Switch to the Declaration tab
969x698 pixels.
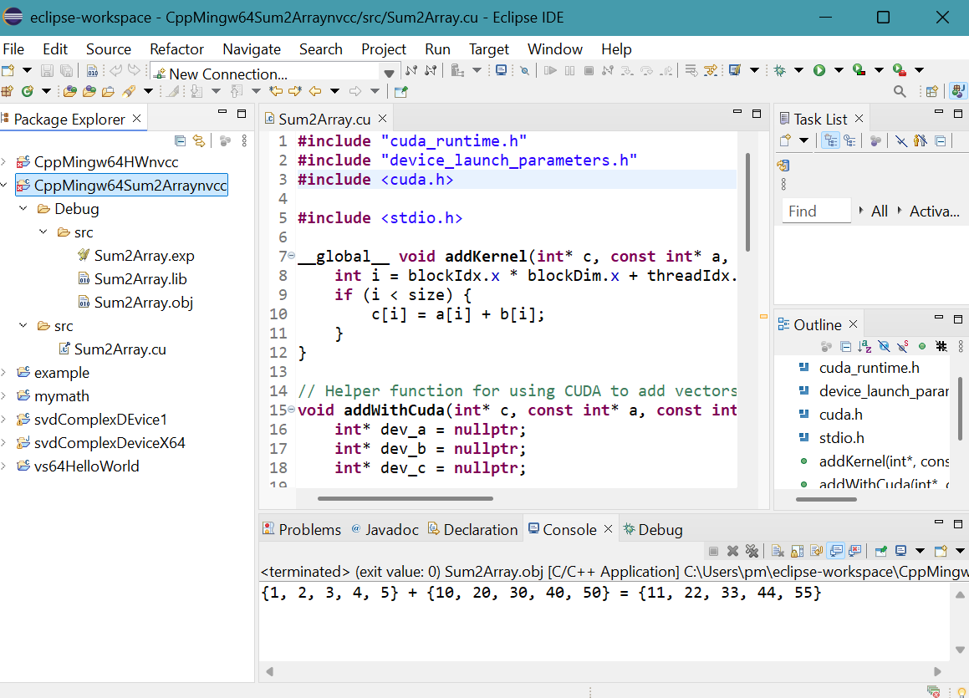(x=473, y=529)
